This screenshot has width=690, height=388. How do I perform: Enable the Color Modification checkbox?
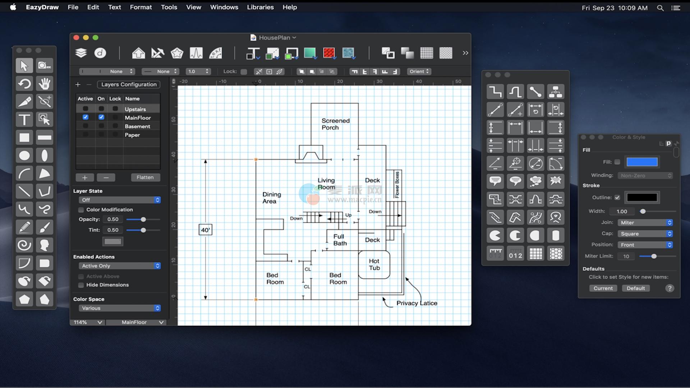[81, 210]
